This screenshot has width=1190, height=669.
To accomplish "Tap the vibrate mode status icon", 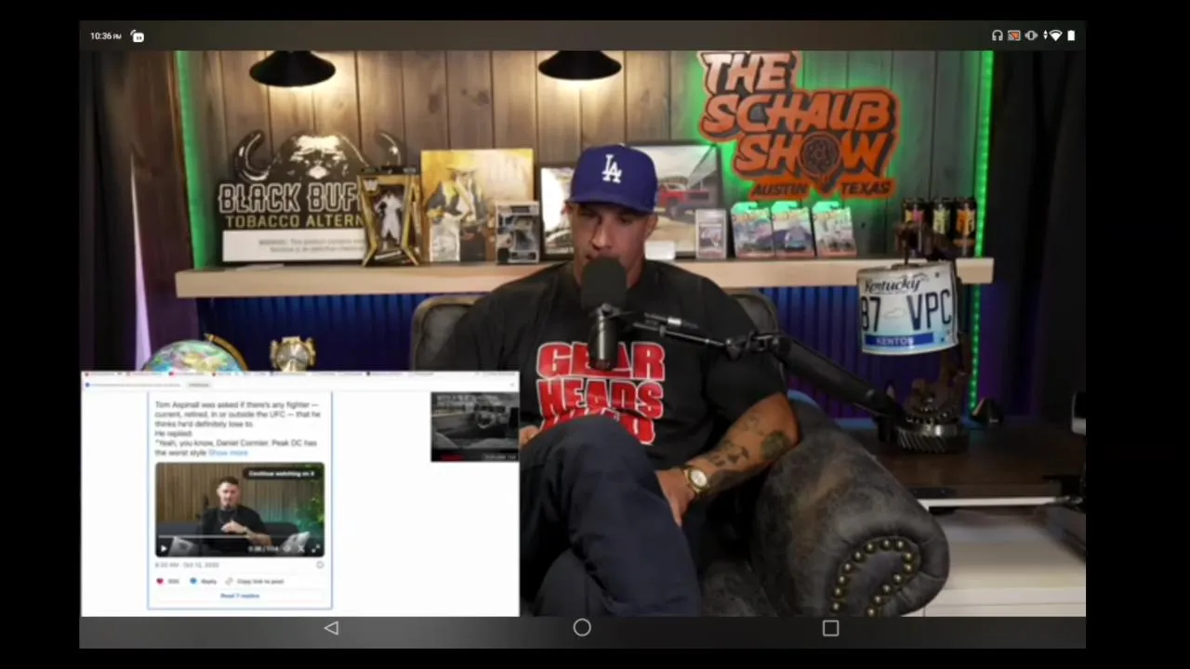I will [1031, 35].
